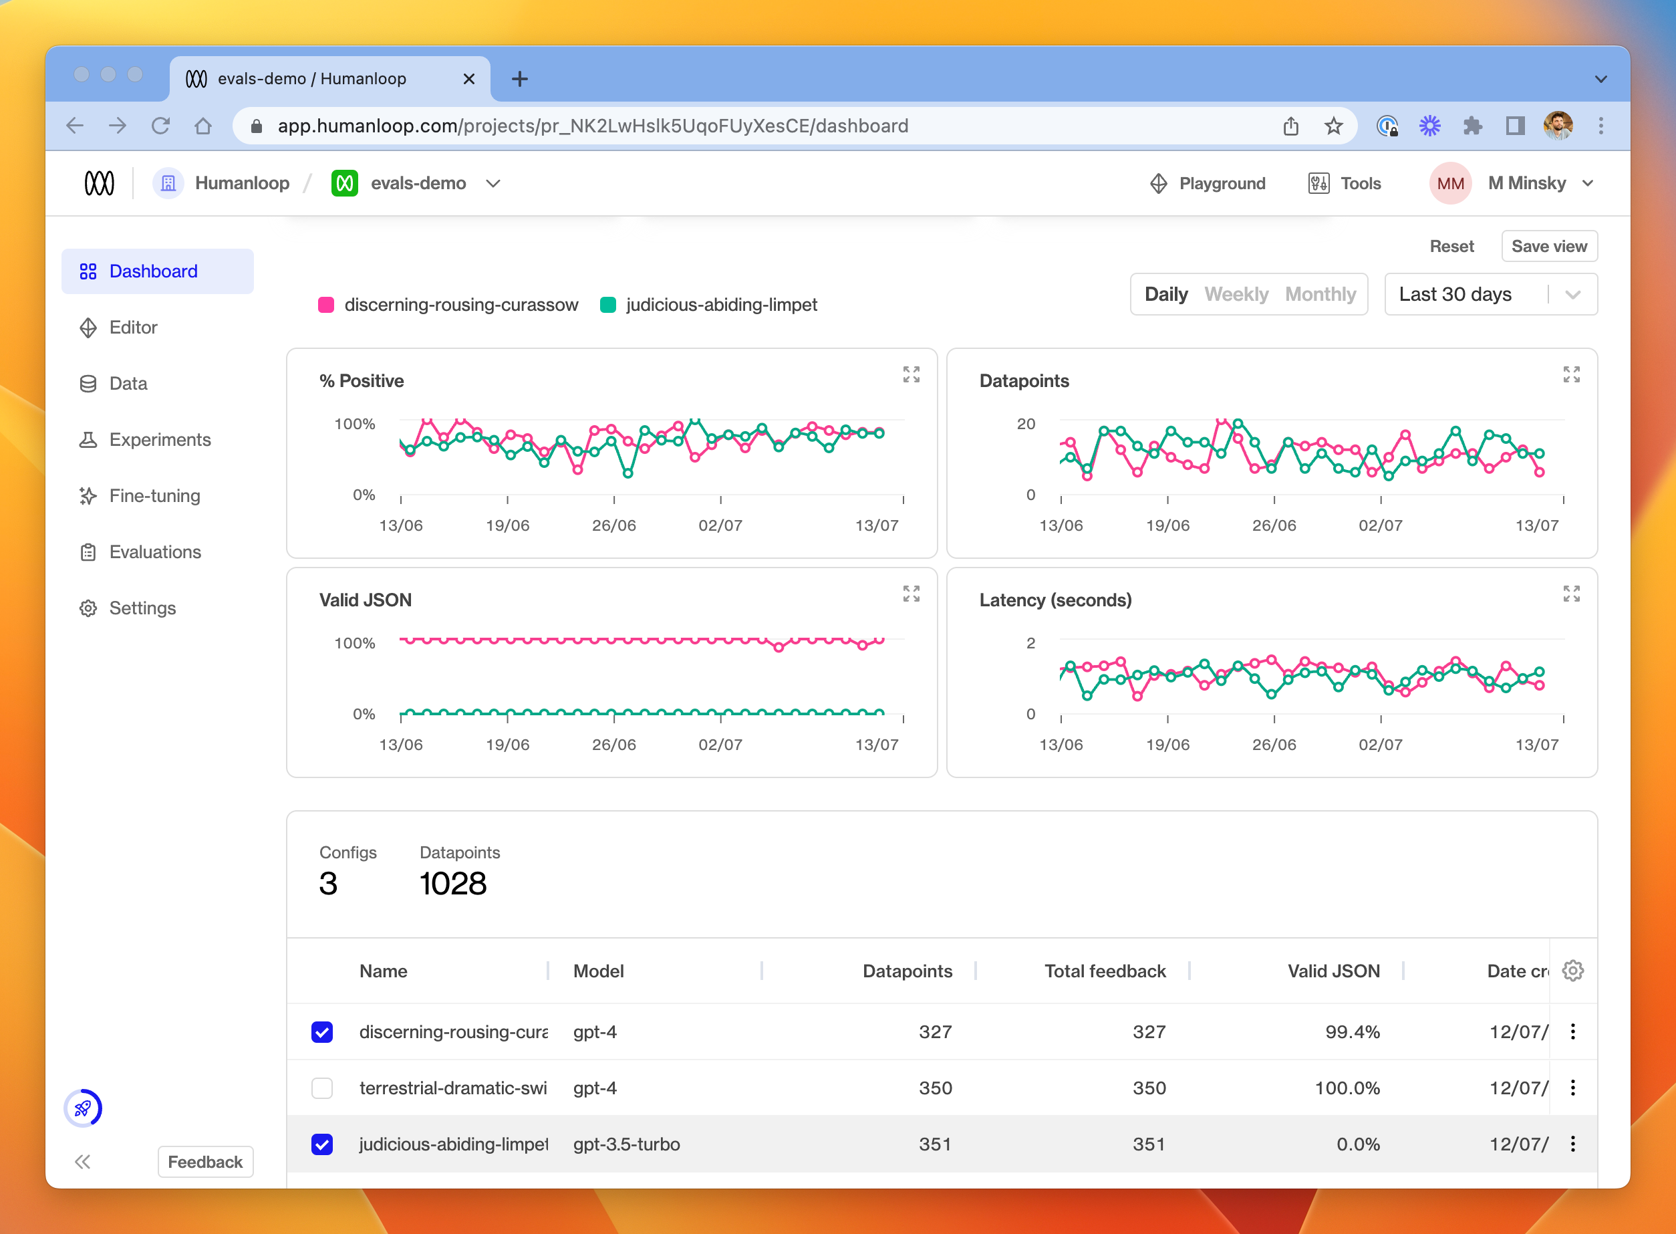Uncheck the discerning-rousing-cura row

coord(321,1031)
